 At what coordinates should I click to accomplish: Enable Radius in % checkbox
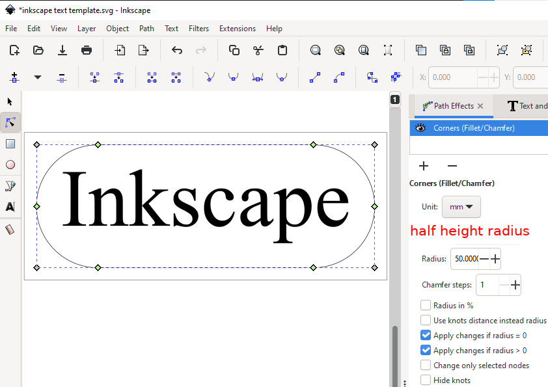tap(426, 305)
